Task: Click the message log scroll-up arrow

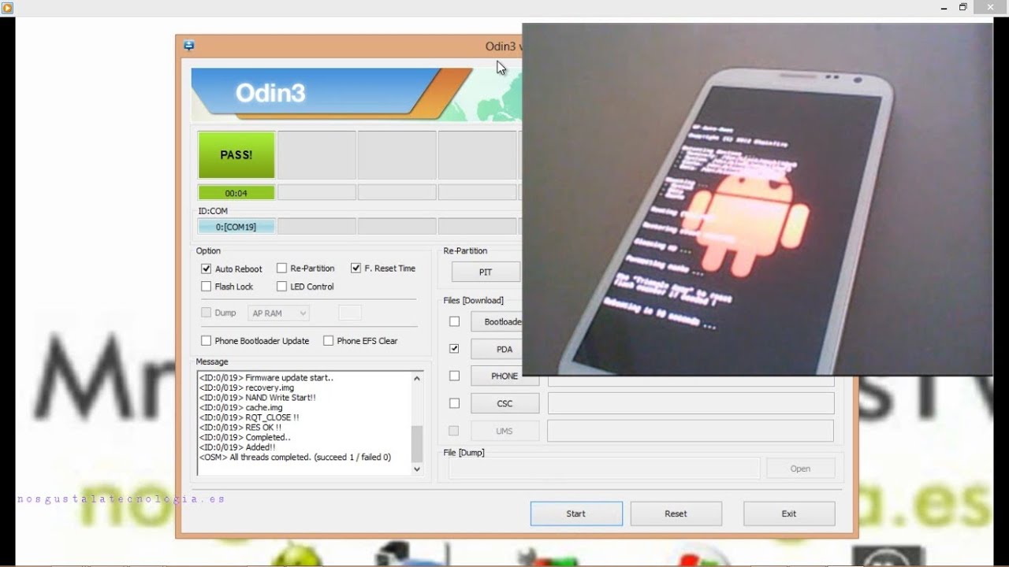Action: [x=417, y=378]
